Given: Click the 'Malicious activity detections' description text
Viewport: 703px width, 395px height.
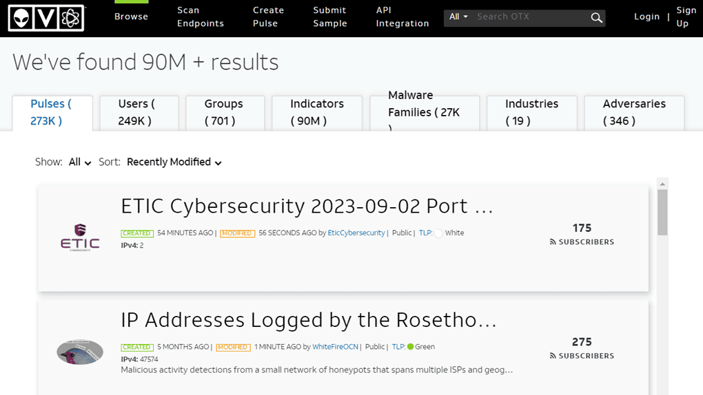Looking at the screenshot, I should (x=316, y=370).
